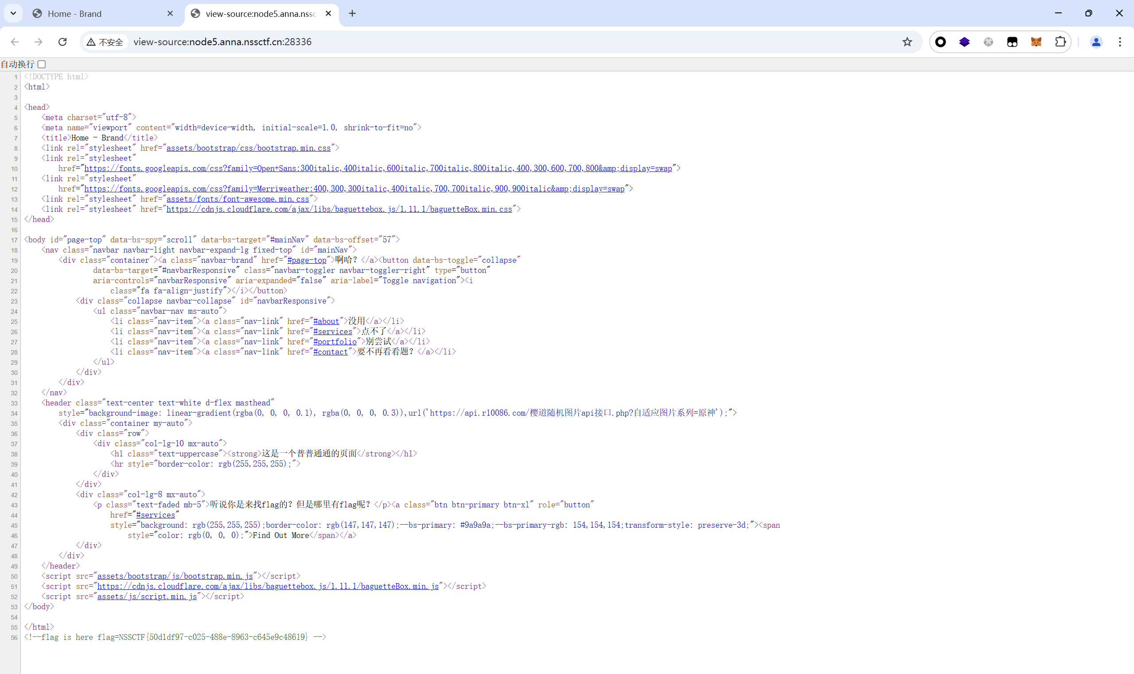Reload the view-source page

62,42
